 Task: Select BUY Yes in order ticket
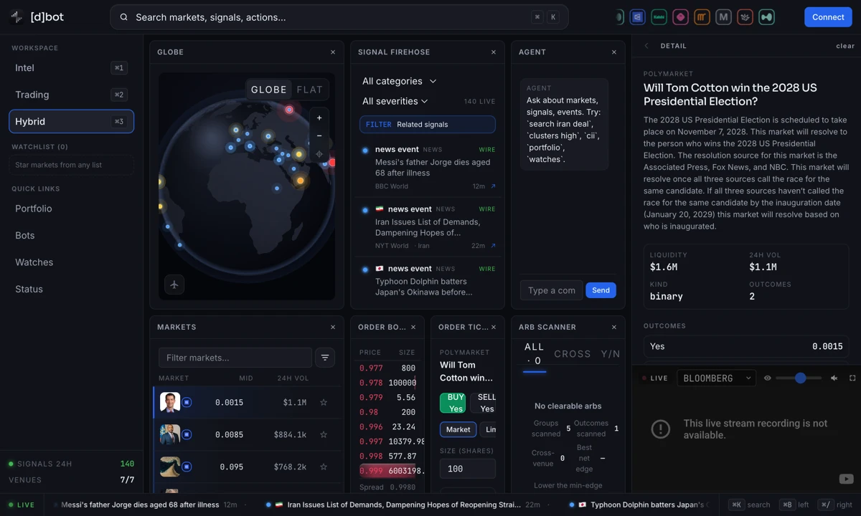pyautogui.click(x=453, y=403)
